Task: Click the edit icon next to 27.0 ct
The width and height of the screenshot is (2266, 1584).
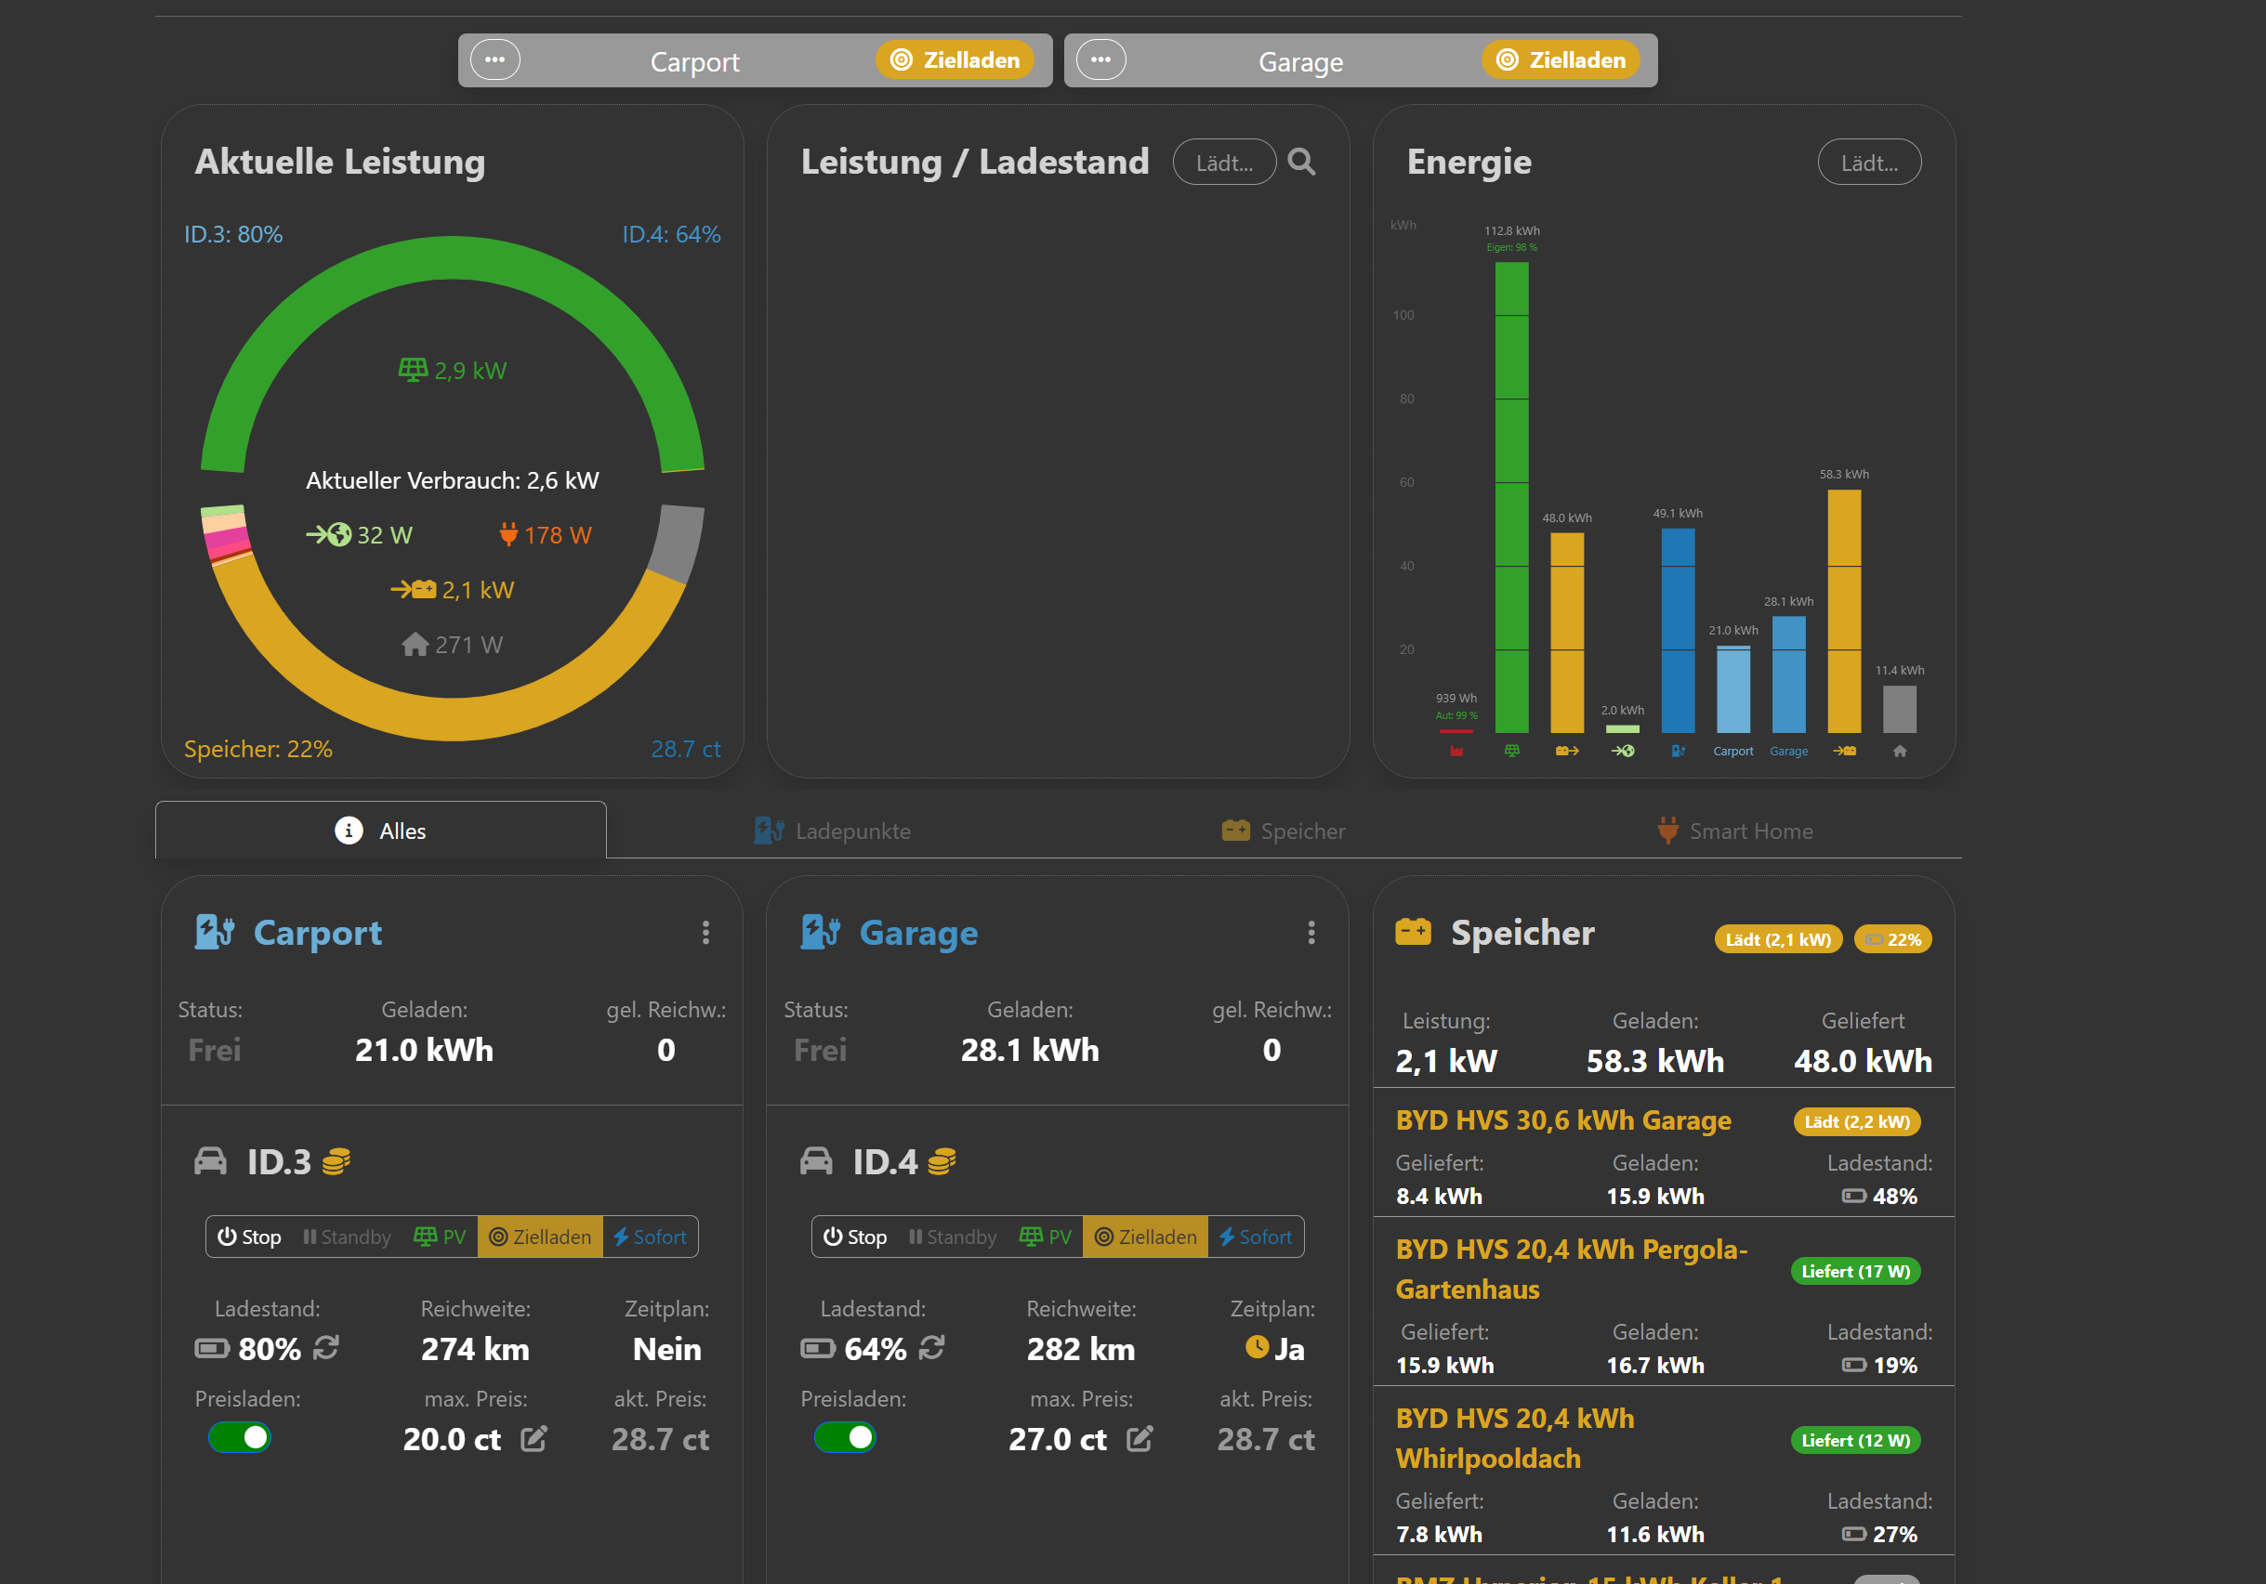Action: pyautogui.click(x=1139, y=1439)
